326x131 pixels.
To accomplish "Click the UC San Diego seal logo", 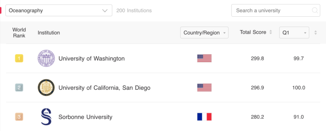I will pyautogui.click(x=46, y=87).
